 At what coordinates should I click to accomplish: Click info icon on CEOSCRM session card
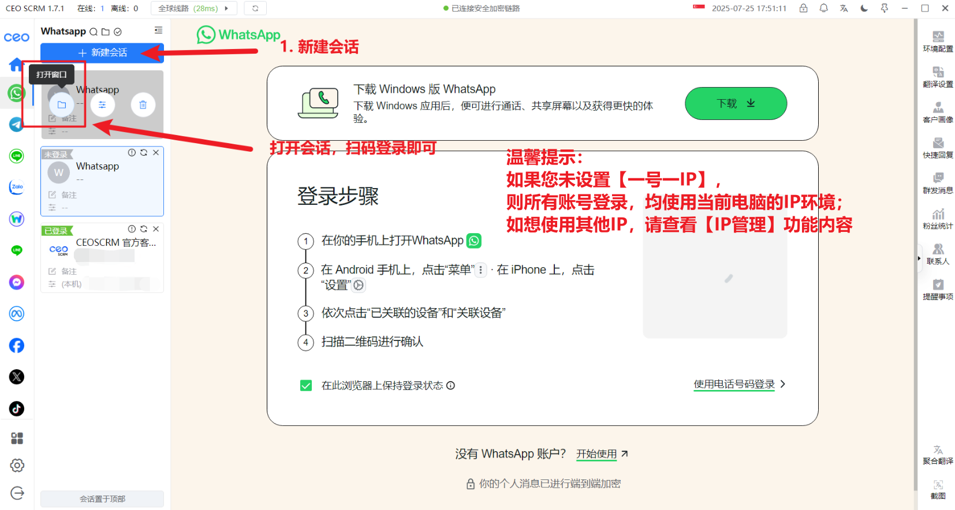pyautogui.click(x=132, y=229)
